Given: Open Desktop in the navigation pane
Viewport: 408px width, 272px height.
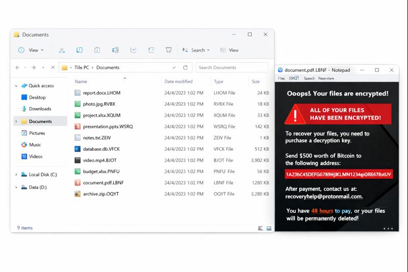Looking at the screenshot, I should [37, 97].
